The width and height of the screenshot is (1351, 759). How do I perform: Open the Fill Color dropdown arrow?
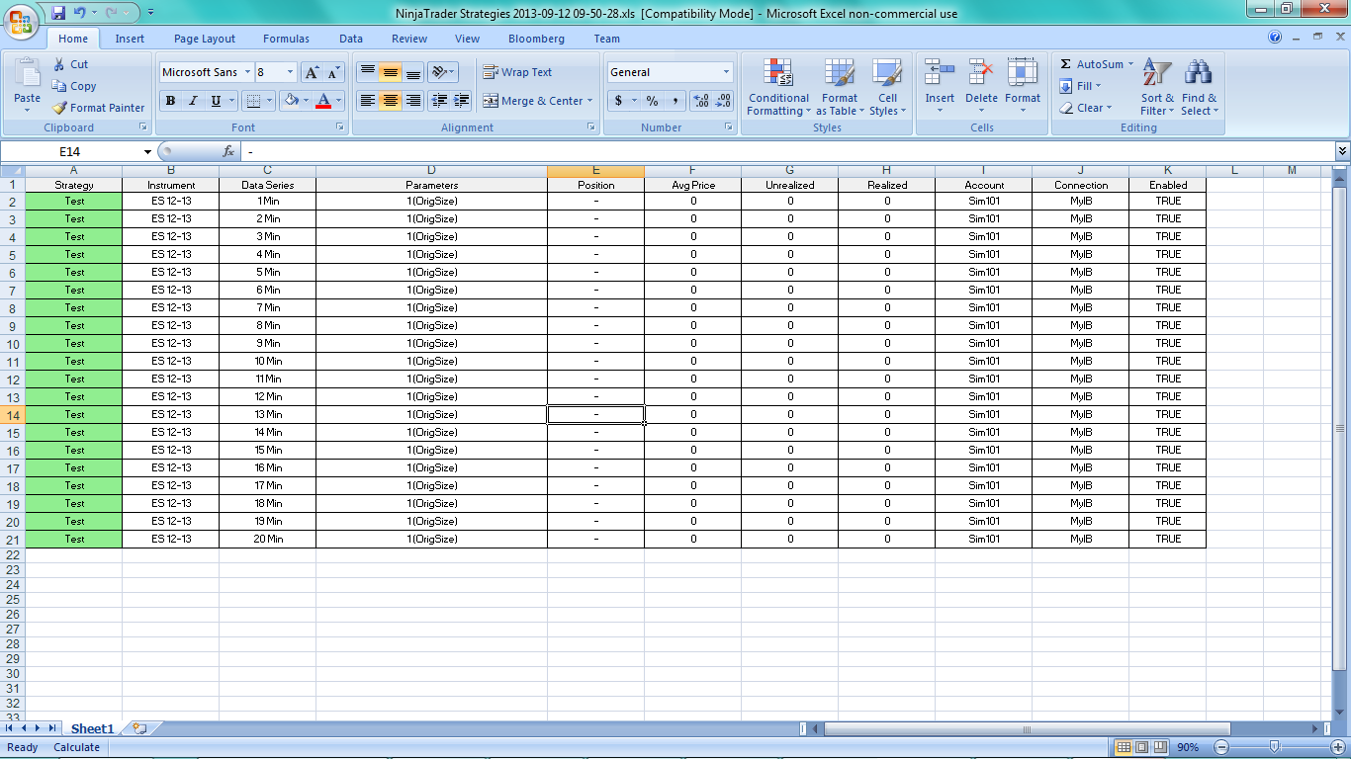pyautogui.click(x=306, y=101)
